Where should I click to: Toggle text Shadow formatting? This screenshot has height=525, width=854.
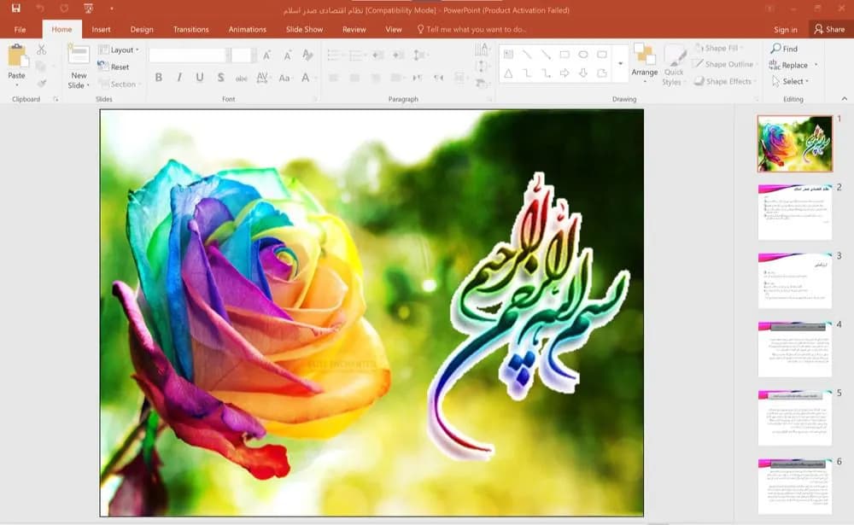[220, 78]
